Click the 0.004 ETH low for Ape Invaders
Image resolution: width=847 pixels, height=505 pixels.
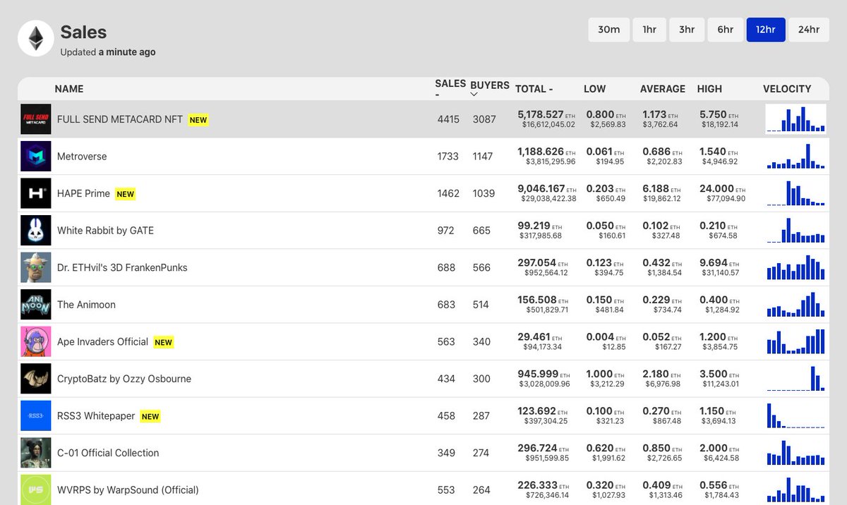pyautogui.click(x=606, y=336)
